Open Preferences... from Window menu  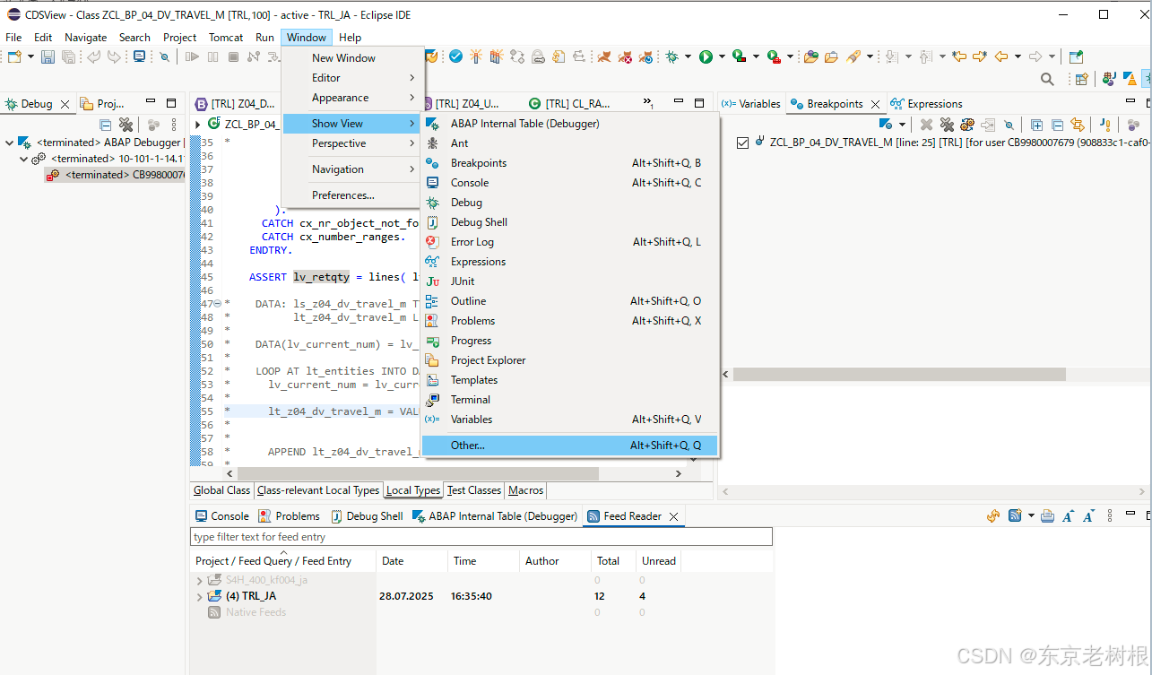pos(352,195)
